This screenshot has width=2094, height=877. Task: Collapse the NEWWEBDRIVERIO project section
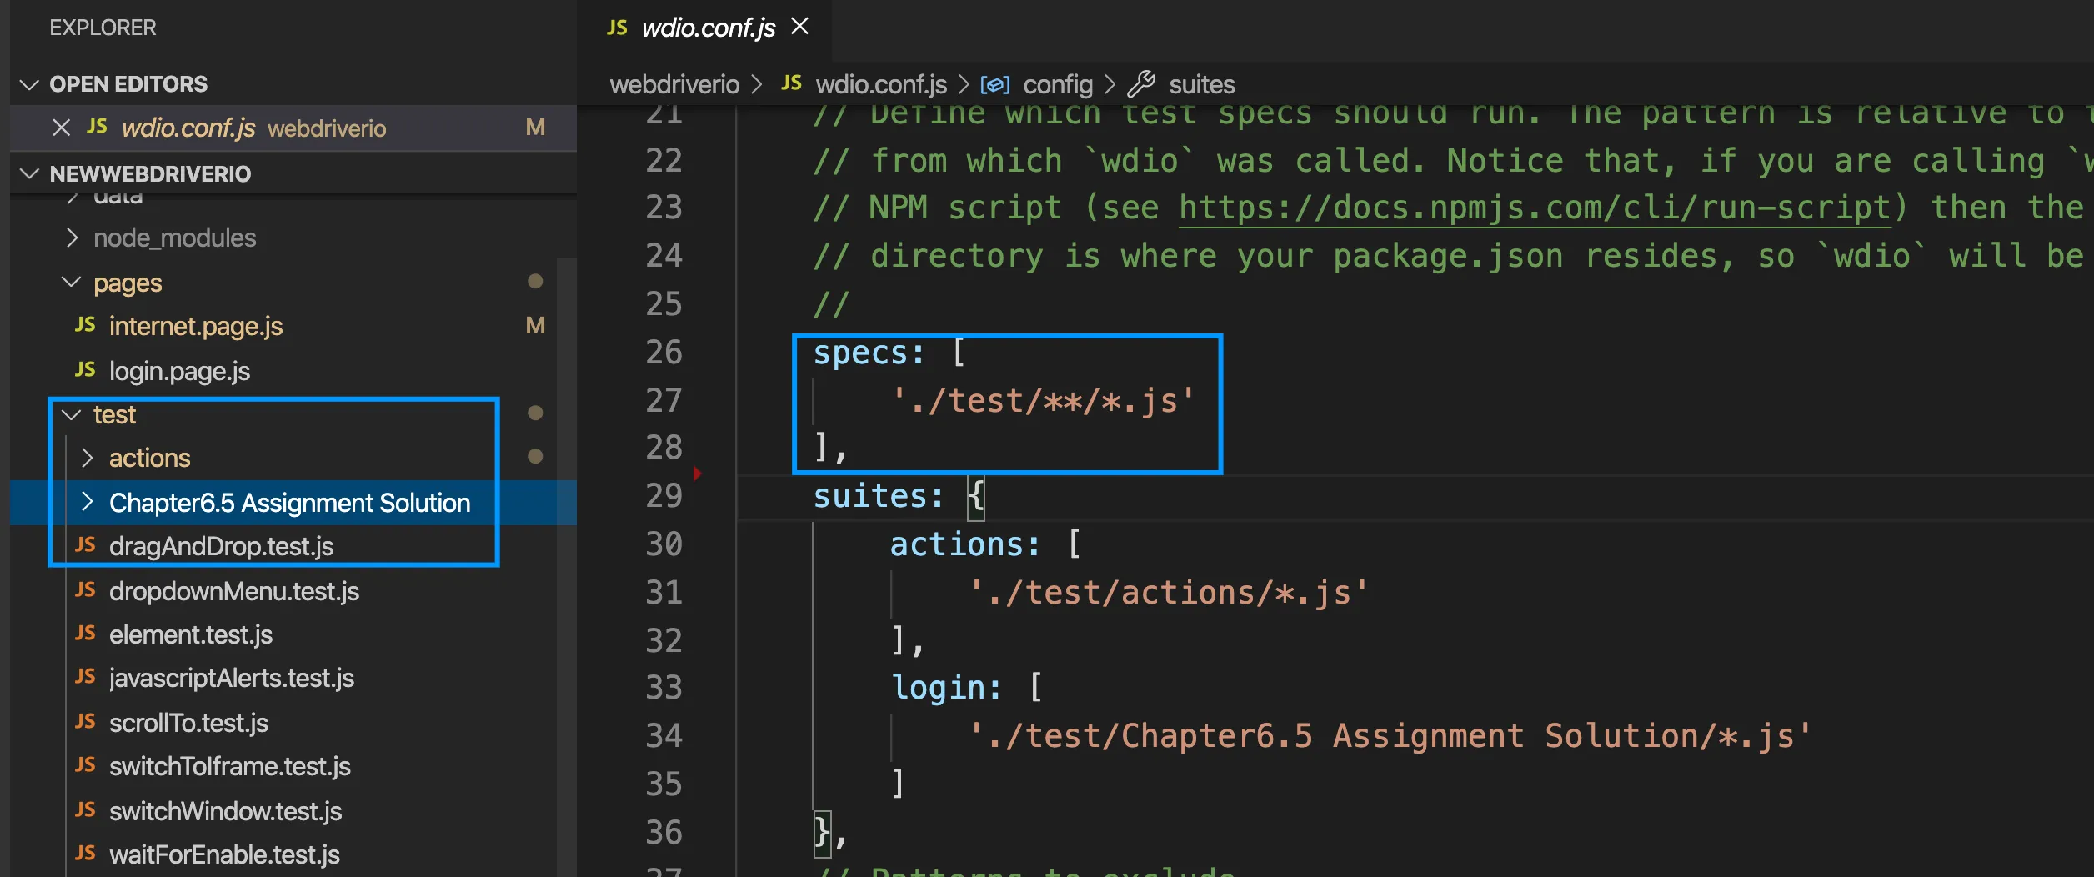coord(29,173)
